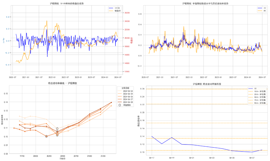
Task: Click the right-axis tick "26000"
Action: [127, 13]
